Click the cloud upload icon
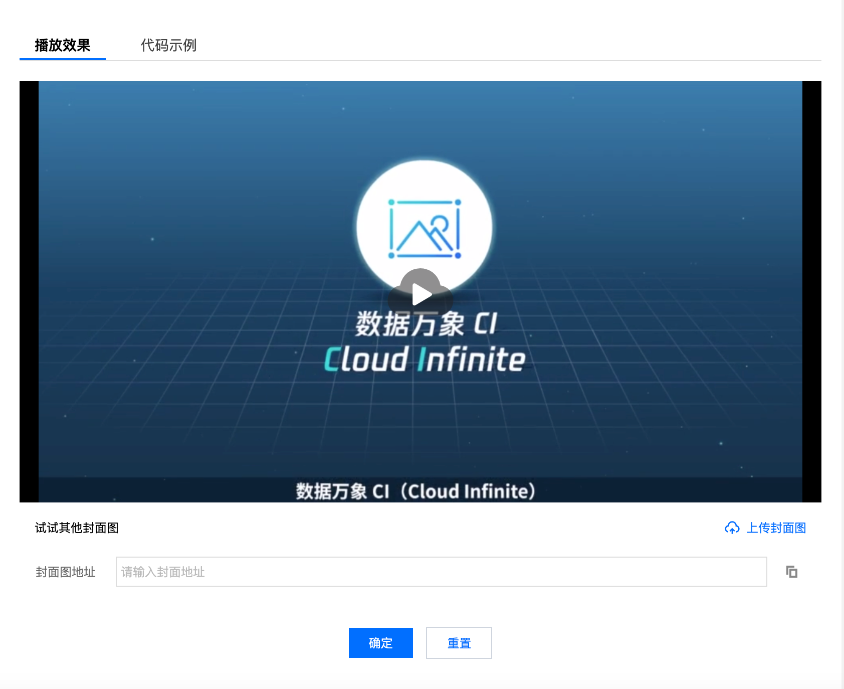Screen dimensions: 844x689 pos(732,528)
